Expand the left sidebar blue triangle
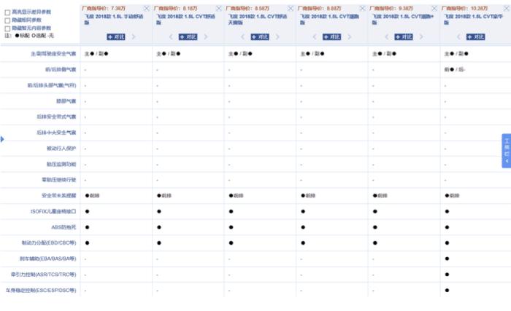The height and width of the screenshot is (311, 511). coord(2,139)
